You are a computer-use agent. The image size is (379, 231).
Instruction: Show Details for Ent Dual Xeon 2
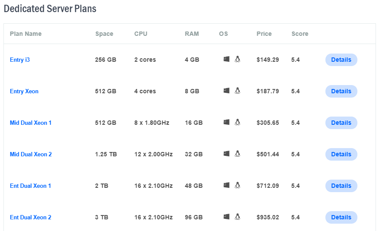[341, 217]
